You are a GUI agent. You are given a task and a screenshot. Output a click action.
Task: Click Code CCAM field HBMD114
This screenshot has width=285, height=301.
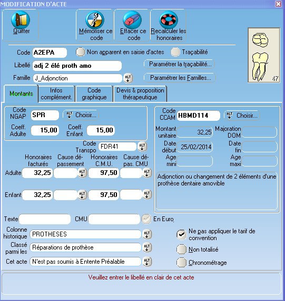199,116
